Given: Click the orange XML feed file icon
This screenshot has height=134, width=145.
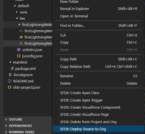Looking at the screenshot, I should [x=21, y=43].
